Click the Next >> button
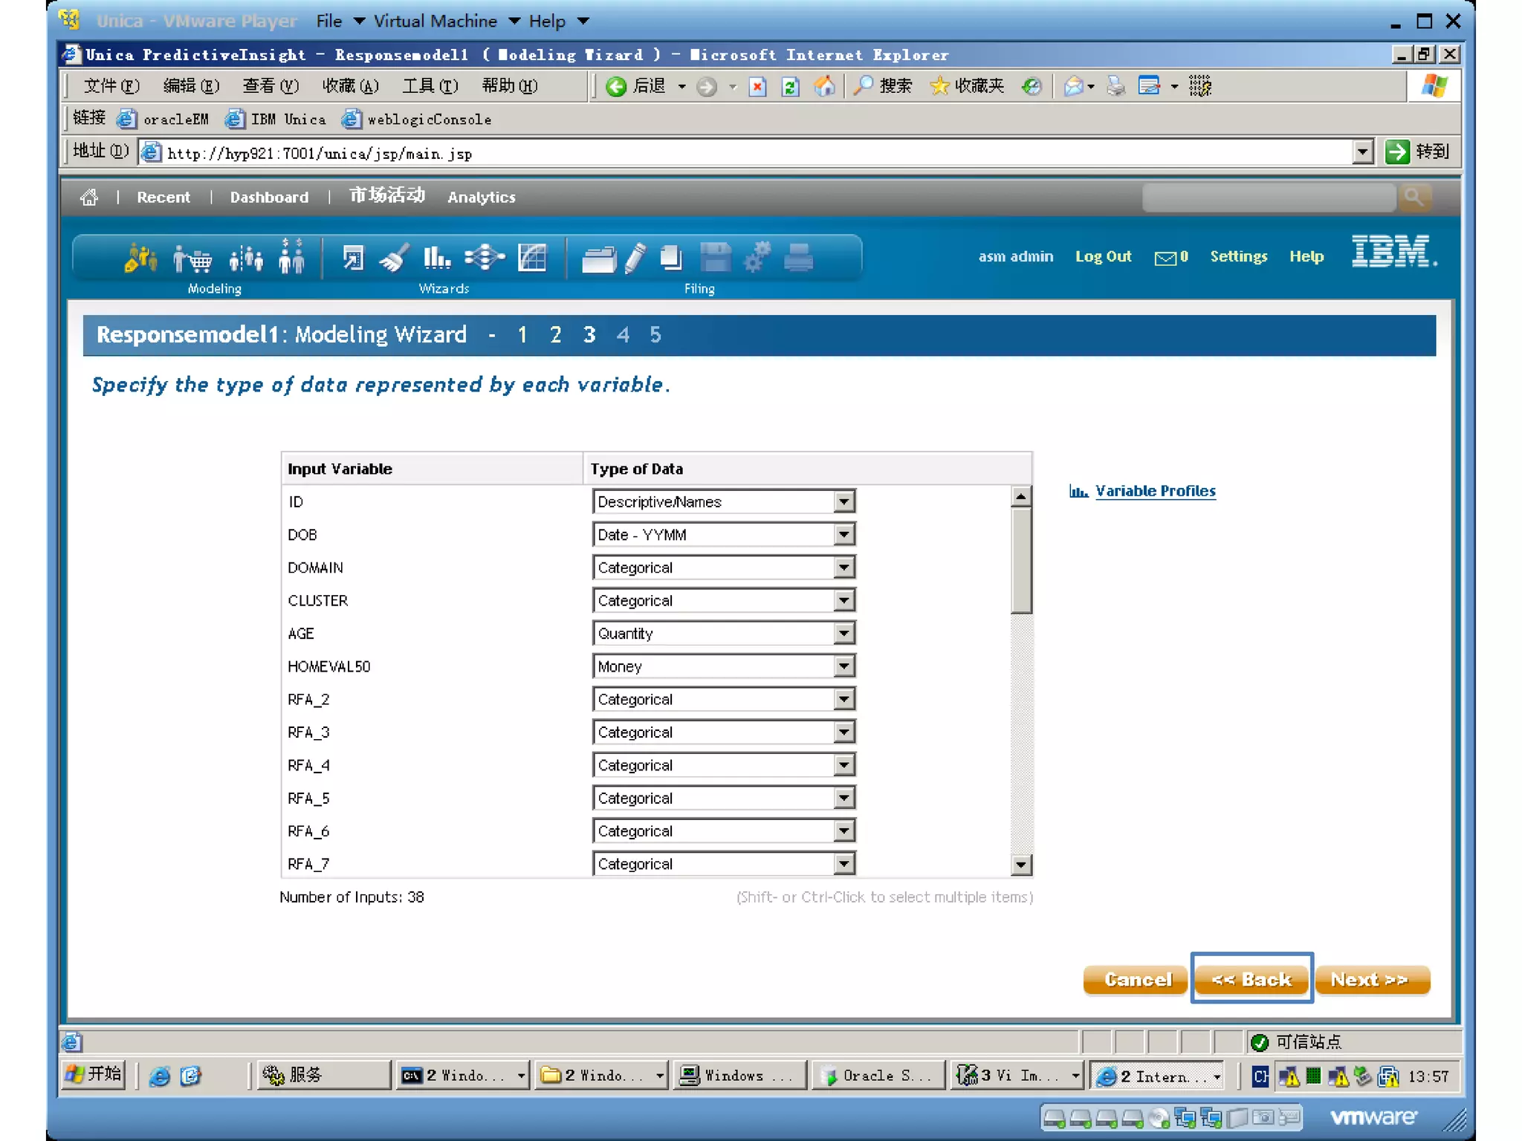 point(1370,980)
